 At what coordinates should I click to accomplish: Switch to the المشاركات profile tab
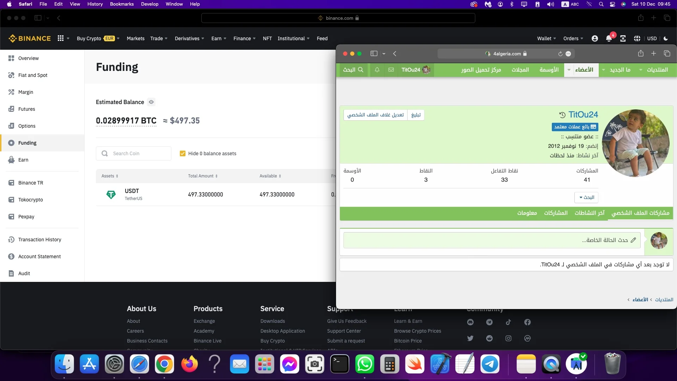click(x=556, y=213)
